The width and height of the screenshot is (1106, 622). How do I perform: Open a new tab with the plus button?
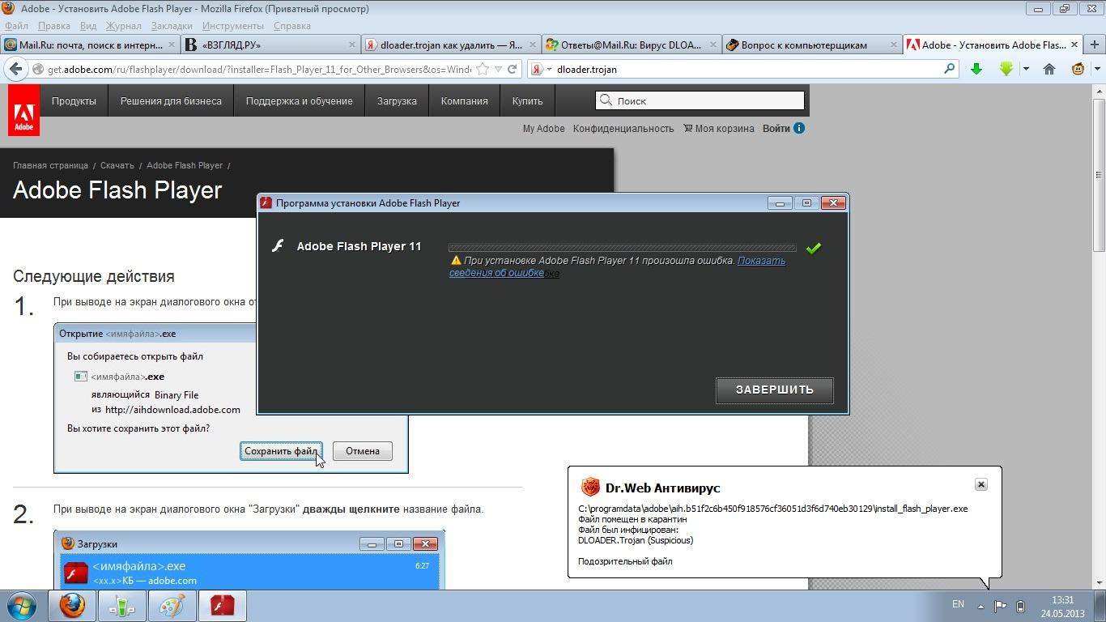tap(1094, 45)
